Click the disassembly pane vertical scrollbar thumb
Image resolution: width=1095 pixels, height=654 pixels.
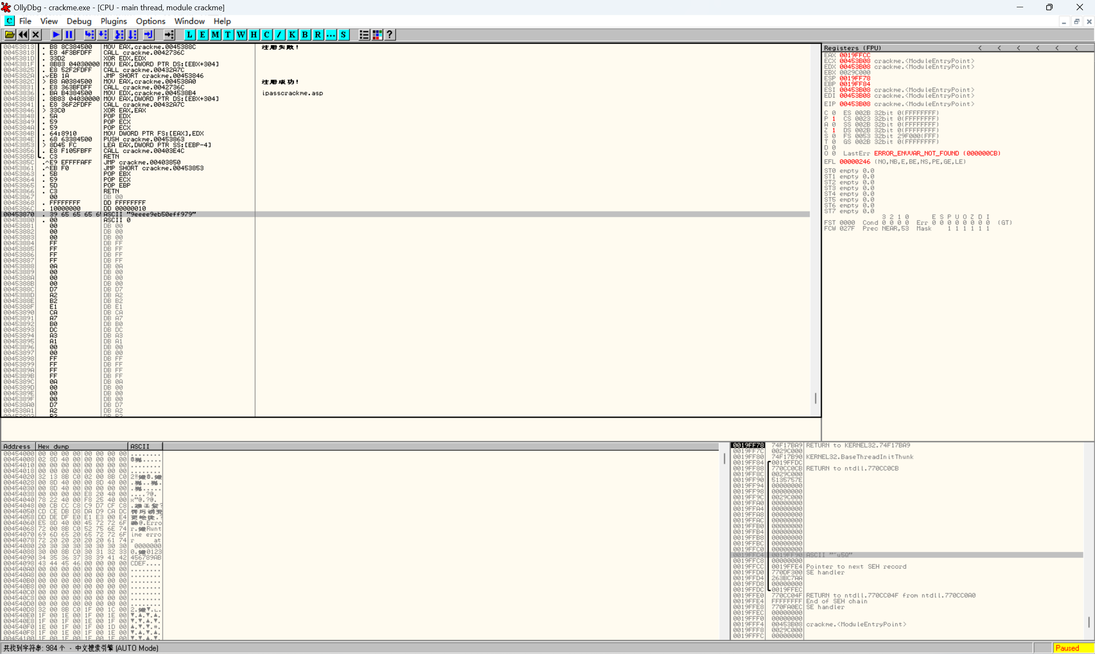pyautogui.click(x=815, y=398)
